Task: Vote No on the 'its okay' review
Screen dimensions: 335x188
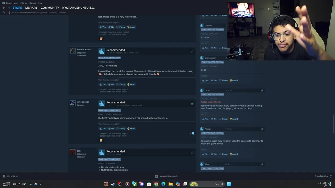Action: [214, 48]
